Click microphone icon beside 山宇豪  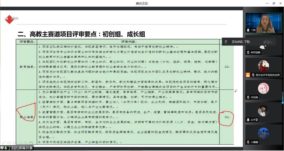(x=248, y=120)
